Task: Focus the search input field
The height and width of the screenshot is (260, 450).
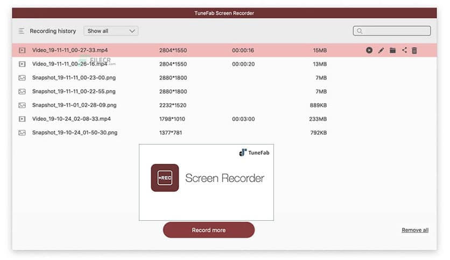Action: click(392, 31)
